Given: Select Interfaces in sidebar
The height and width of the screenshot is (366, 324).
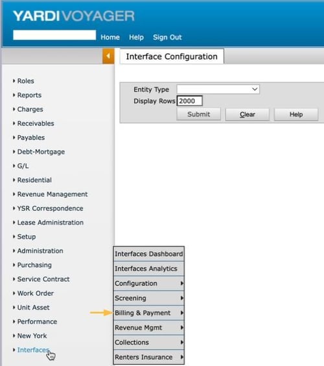Looking at the screenshot, I should (x=31, y=350).
